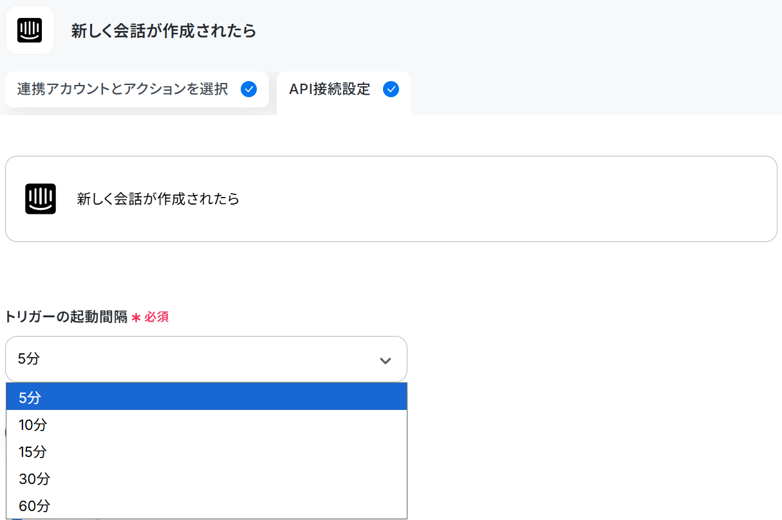Click the 連携アカウントとアクションを選択 label text
The image size is (782, 520).
pos(123,89)
